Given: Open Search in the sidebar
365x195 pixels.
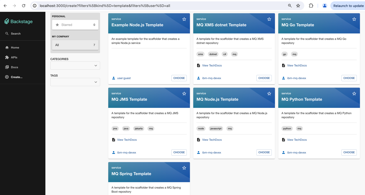Looking at the screenshot, I should point(23,34).
